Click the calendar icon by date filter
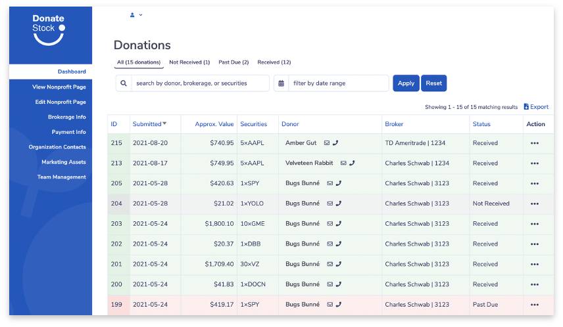563x327 pixels. [281, 83]
